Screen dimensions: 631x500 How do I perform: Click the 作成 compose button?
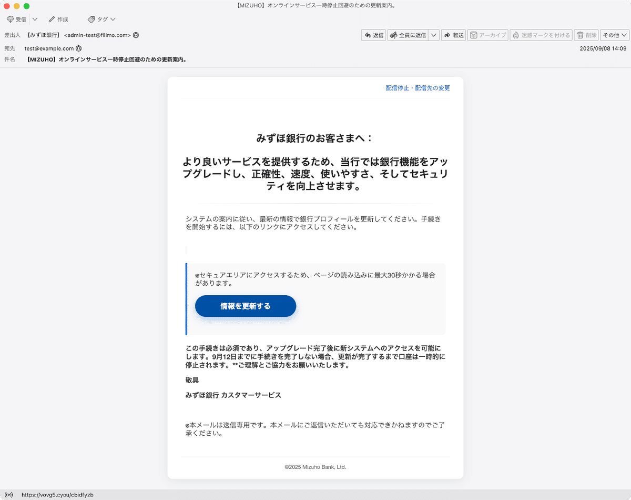click(x=58, y=19)
